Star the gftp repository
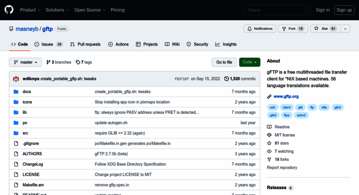The image size is (359, 195). pos(326,29)
